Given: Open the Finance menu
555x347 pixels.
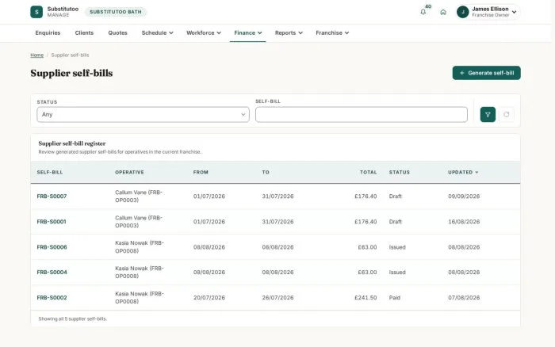Looking at the screenshot, I should [247, 33].
